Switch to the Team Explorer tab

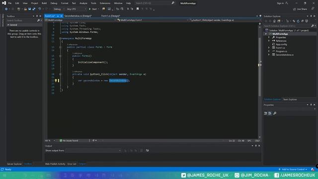290,99
